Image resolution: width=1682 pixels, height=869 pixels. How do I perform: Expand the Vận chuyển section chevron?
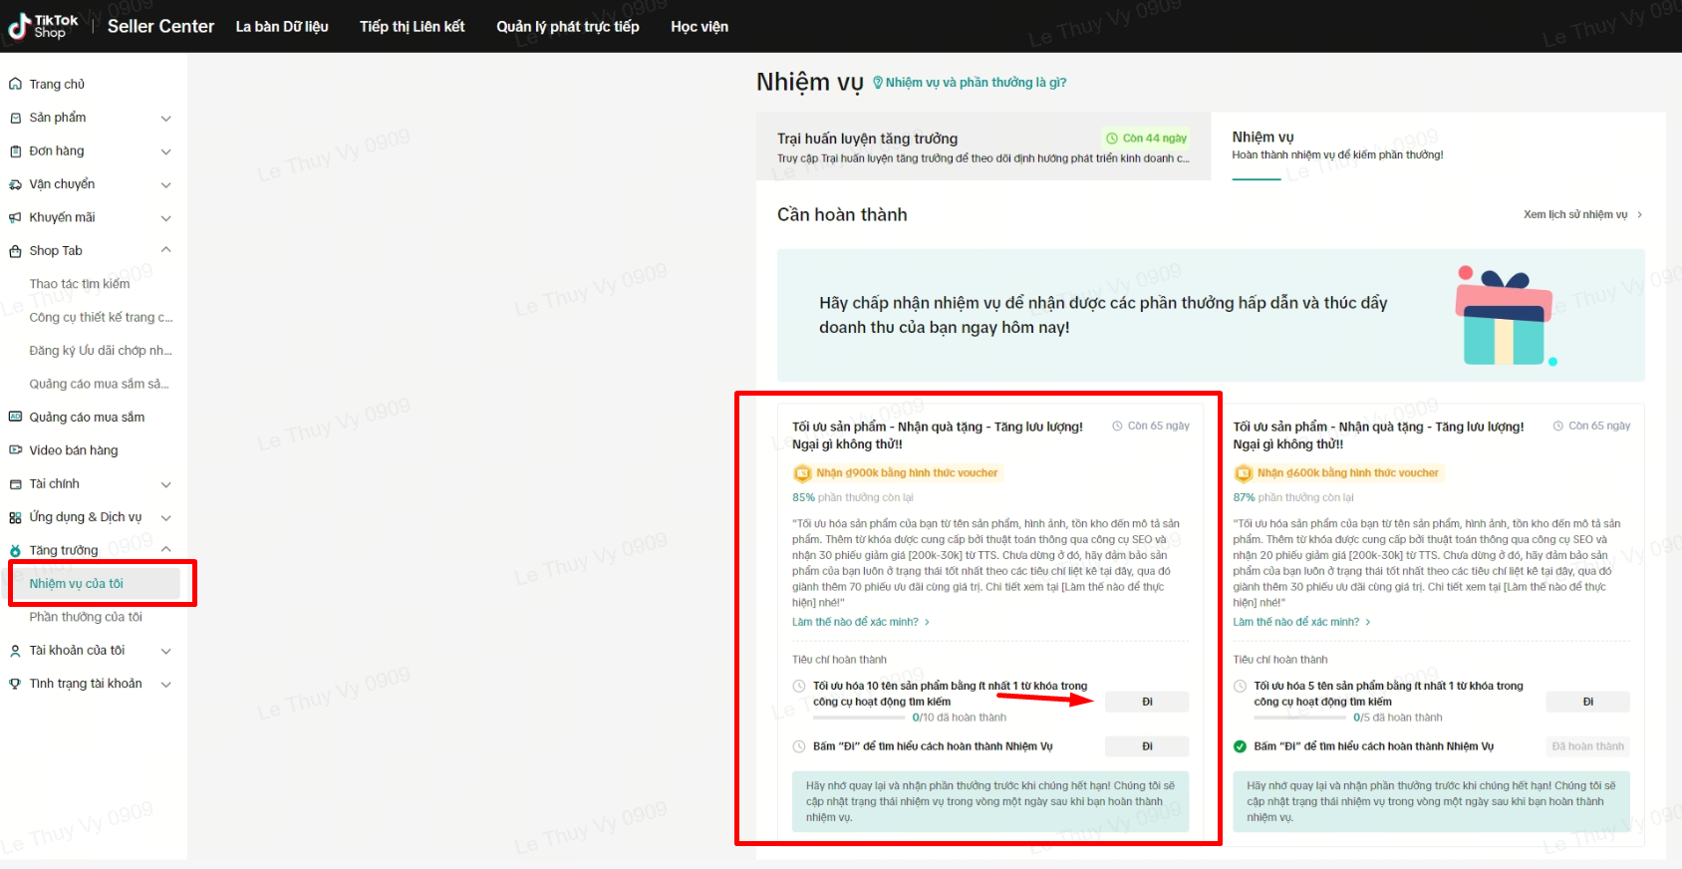click(166, 184)
